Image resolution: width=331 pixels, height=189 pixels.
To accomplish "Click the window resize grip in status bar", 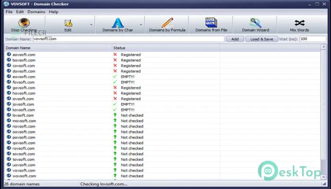I will (x=323, y=184).
